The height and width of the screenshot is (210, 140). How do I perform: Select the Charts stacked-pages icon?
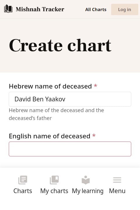23,180
